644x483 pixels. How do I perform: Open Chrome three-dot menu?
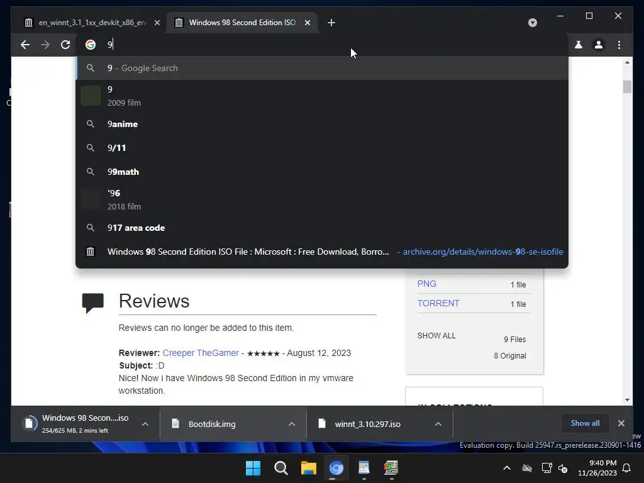619,45
